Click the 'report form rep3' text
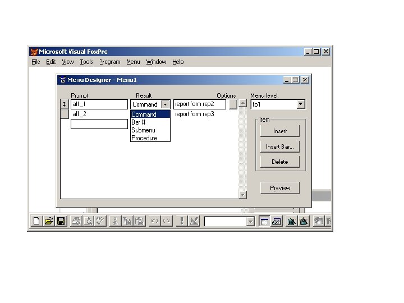404x303 pixels. [195, 114]
